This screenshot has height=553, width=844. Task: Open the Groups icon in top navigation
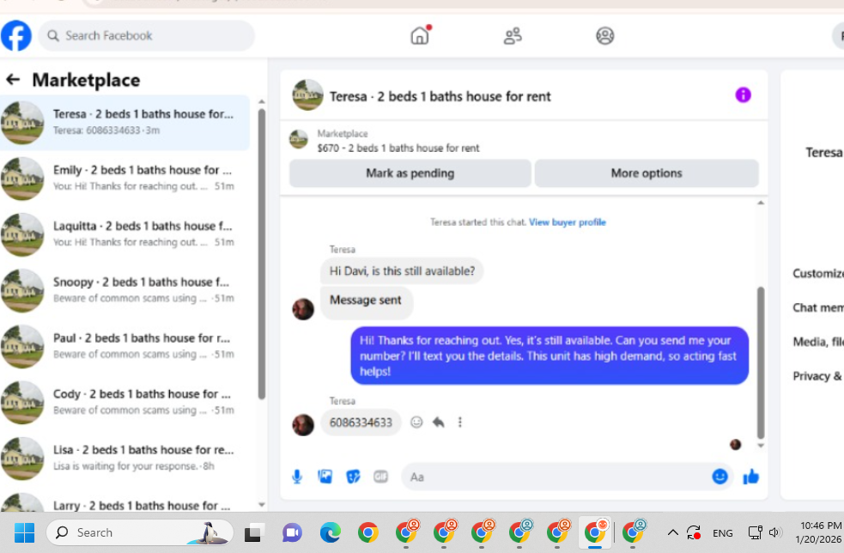point(605,35)
